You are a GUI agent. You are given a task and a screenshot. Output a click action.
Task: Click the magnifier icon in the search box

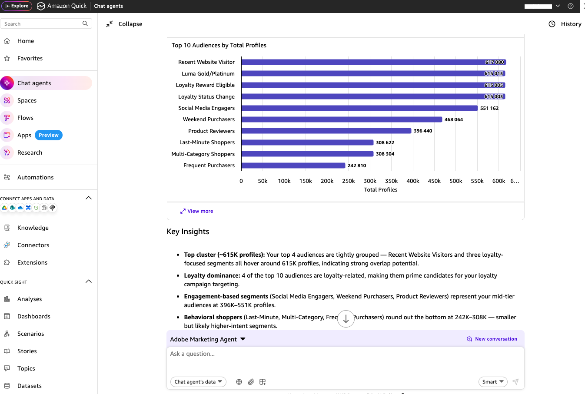coord(85,24)
